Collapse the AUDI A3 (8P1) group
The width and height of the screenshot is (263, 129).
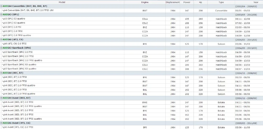(1, 14)
